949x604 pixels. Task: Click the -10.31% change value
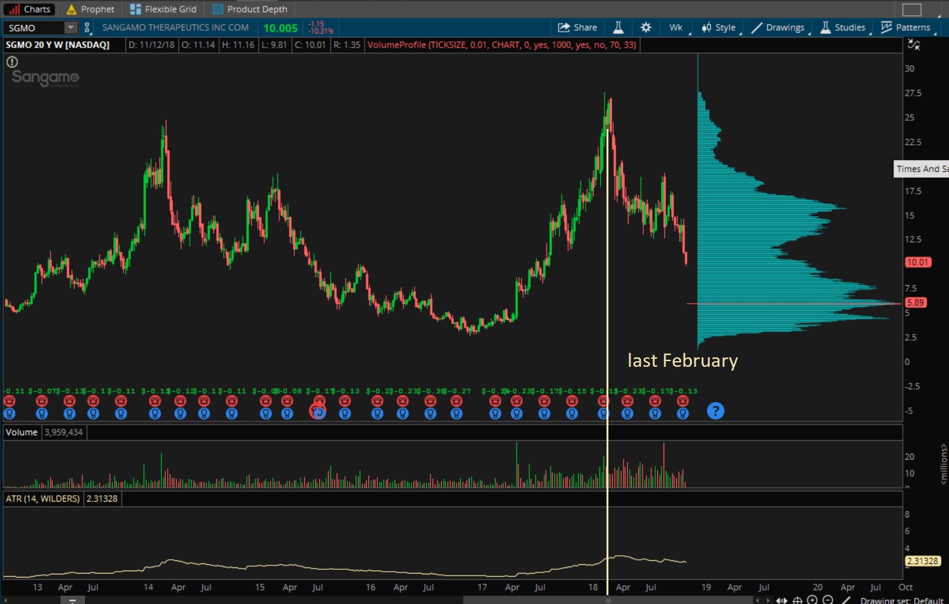(x=321, y=31)
